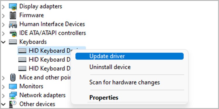This screenshot has height=109, width=219.
Task: Select the third HID Keyboard Device entry
Action: pos(44,68)
